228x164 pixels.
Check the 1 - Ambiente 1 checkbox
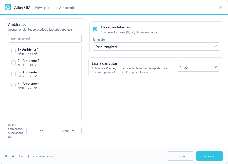pyautogui.click(x=13, y=51)
